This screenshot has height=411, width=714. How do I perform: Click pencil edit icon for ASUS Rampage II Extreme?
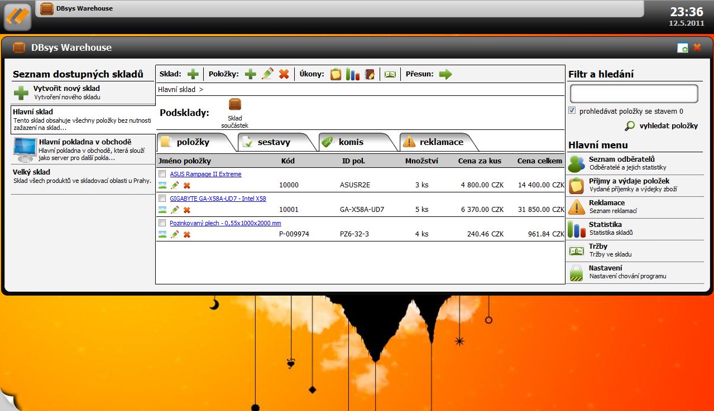pos(175,185)
